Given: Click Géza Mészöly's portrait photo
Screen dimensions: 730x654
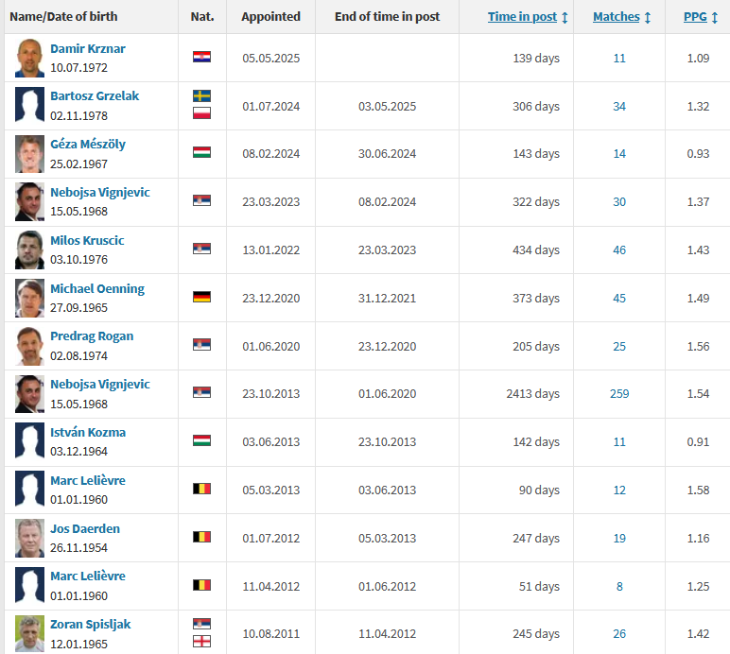Looking at the screenshot, I should [30, 154].
